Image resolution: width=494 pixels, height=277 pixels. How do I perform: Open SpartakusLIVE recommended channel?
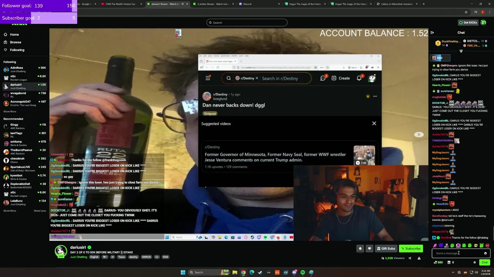(24, 169)
